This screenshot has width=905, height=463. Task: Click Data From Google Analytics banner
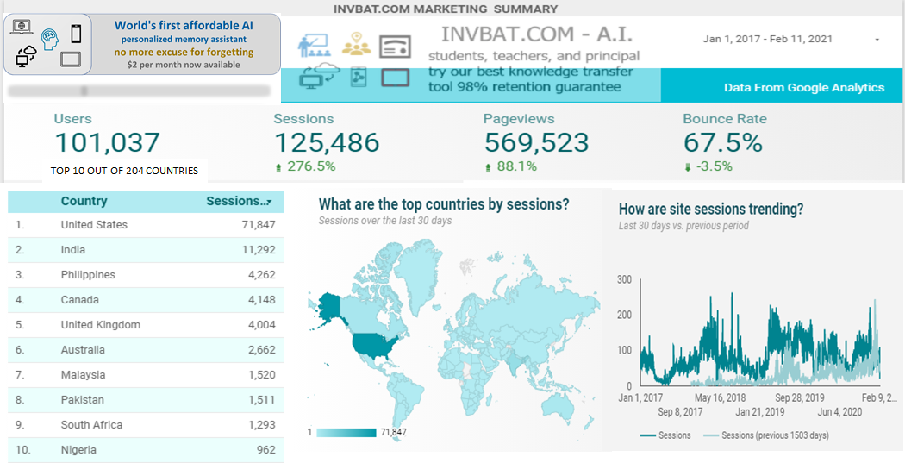pyautogui.click(x=803, y=87)
